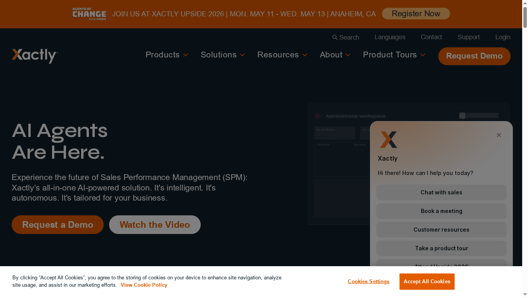Open the Solutions menu
The image size is (528, 298).
coord(219,55)
